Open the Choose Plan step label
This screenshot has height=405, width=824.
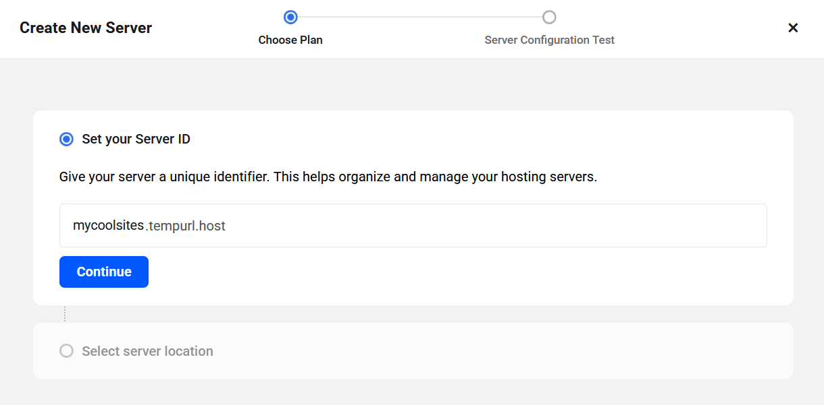click(290, 40)
